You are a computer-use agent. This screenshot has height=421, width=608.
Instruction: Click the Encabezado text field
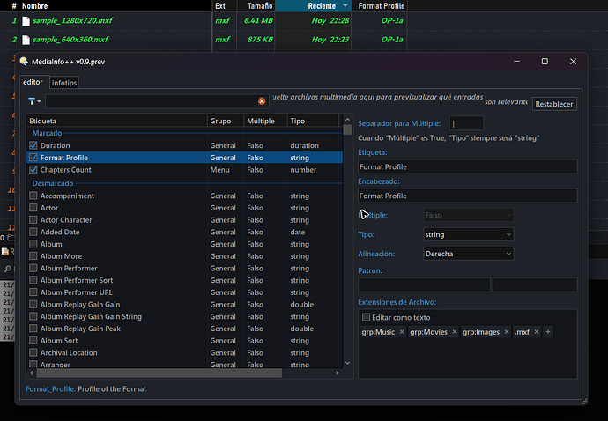click(x=467, y=196)
